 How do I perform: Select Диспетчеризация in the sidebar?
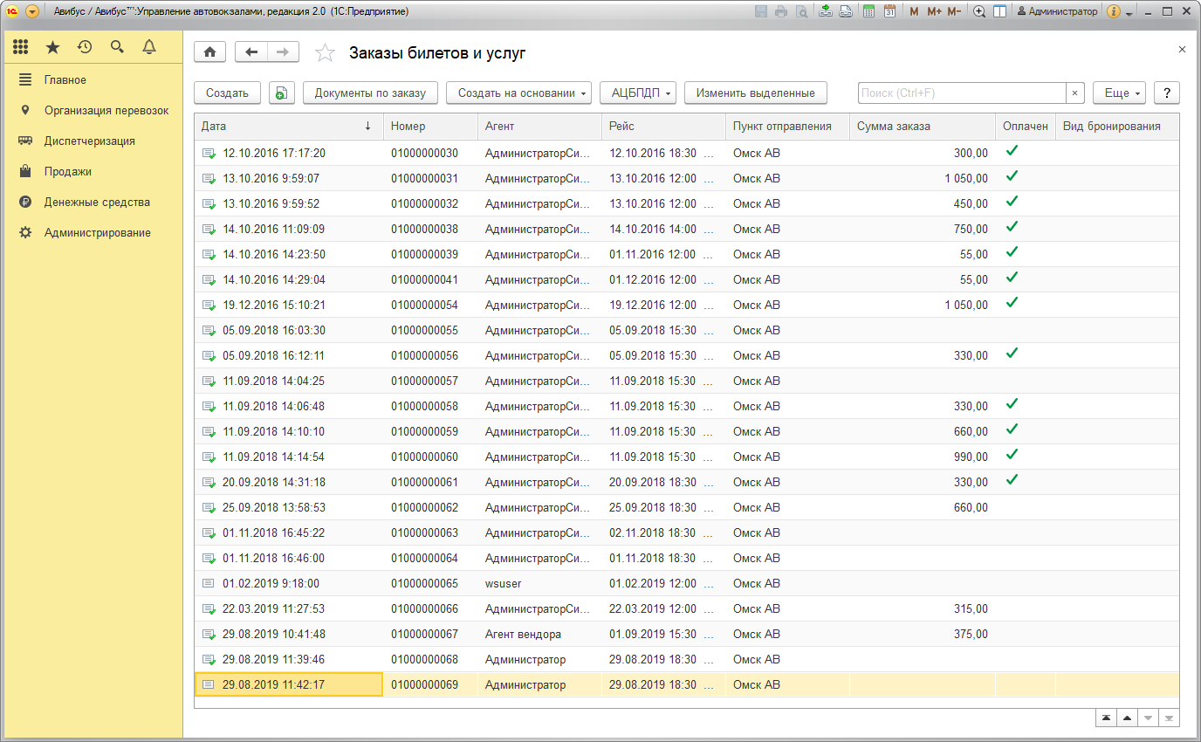click(x=89, y=141)
